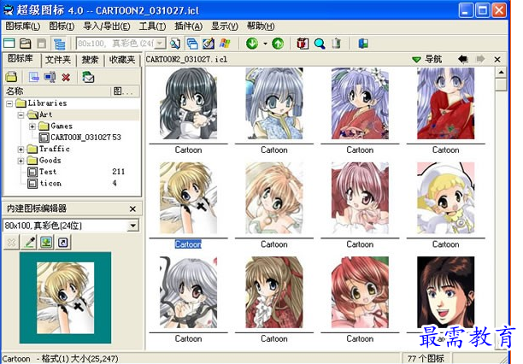
Task: Select the CARTOON_031027 library item
Action: pyautogui.click(x=80, y=137)
